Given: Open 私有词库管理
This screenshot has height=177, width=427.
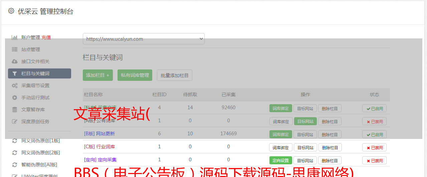Looking at the screenshot, I should tap(135, 75).
